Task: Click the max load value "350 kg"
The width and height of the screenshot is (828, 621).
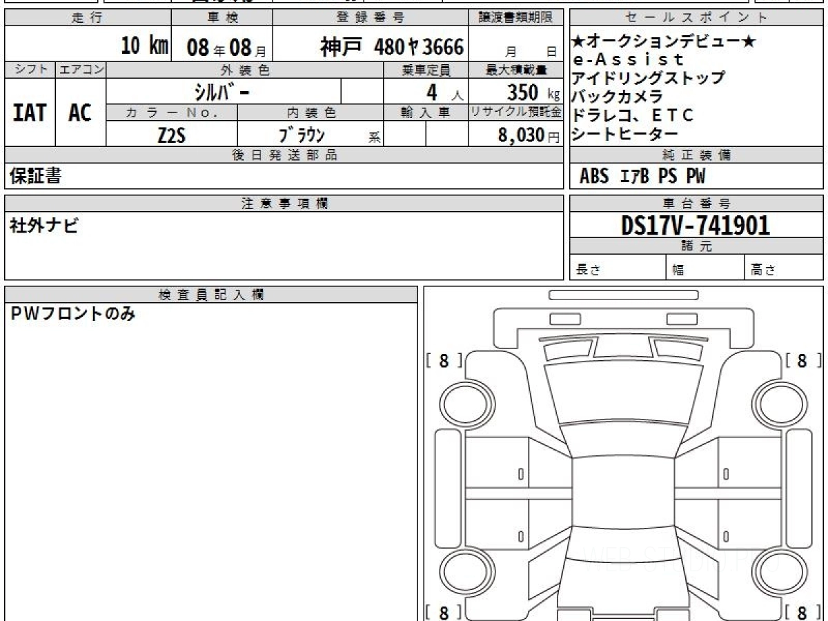Action: [x=533, y=92]
